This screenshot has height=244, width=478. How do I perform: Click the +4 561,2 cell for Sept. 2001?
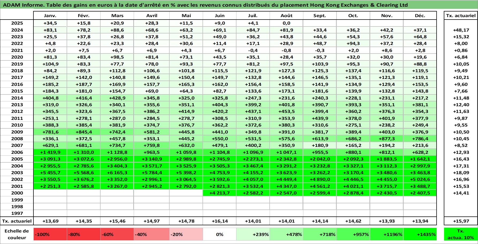[320, 186]
